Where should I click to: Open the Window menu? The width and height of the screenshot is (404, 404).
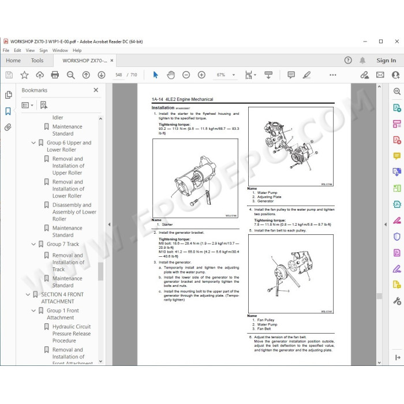[60, 50]
